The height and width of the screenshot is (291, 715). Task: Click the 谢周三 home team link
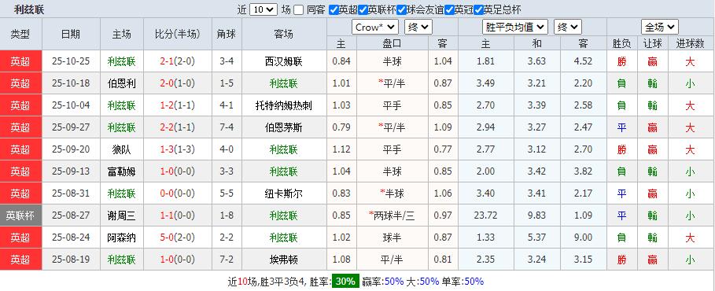coord(122,215)
